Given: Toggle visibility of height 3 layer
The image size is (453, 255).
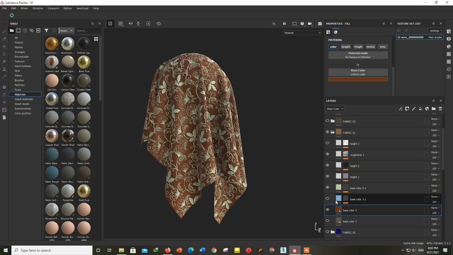Looking at the screenshot, I should tap(327, 143).
